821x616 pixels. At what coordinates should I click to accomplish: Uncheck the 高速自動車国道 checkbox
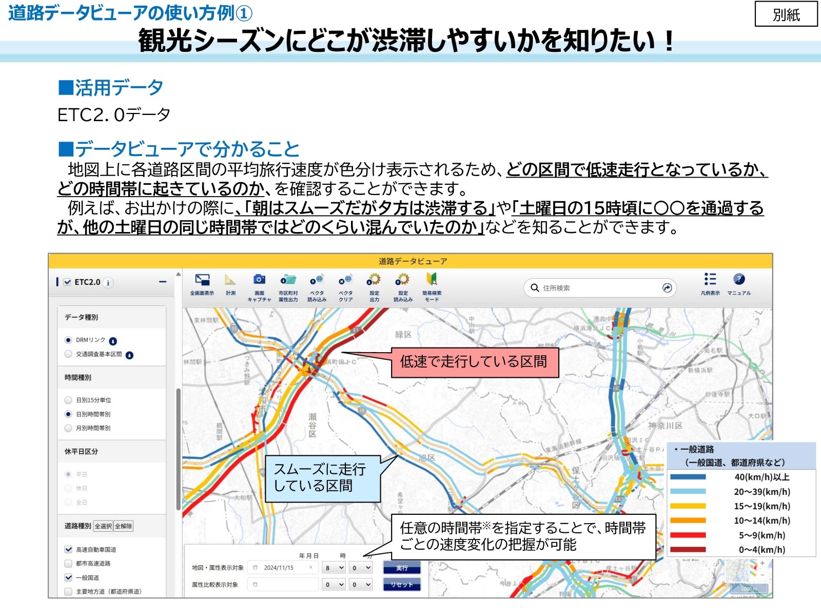coord(68,549)
